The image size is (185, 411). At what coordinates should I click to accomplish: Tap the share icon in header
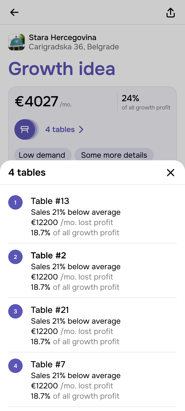click(x=171, y=13)
